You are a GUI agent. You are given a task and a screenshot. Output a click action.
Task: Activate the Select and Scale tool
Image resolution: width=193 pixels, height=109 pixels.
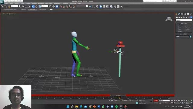(40, 6)
